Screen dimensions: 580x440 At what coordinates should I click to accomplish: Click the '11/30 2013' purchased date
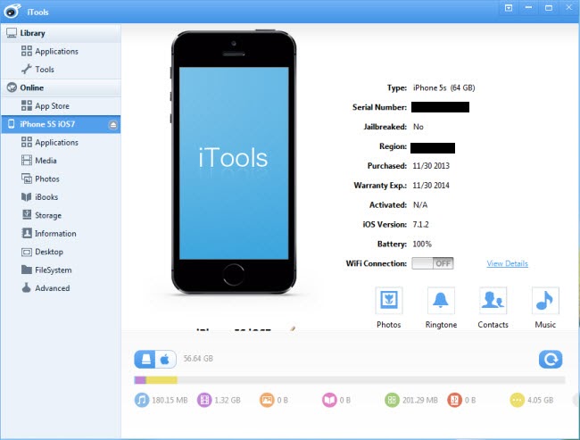[x=431, y=166]
